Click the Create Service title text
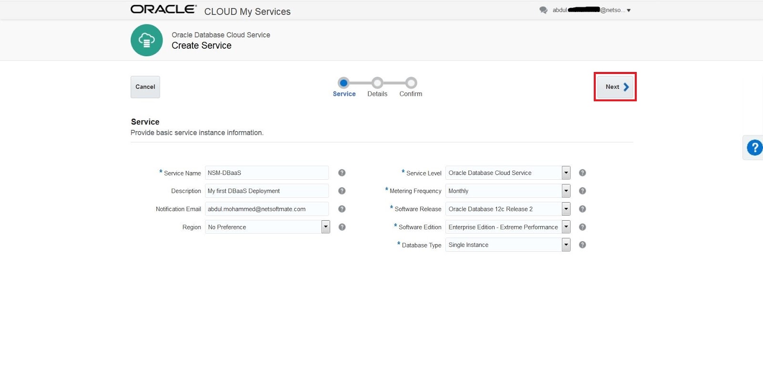The image size is (763, 380). coord(202,45)
